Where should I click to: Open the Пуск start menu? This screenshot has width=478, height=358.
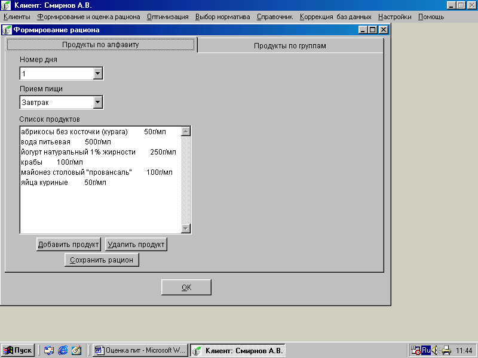(x=18, y=350)
